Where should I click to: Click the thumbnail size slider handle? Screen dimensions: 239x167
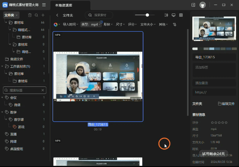(147, 15)
